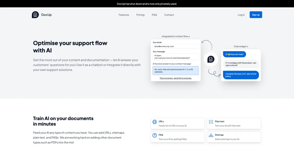Click 'Train your AI with free text' text
294x165 pixels.
click(x=228, y=126)
